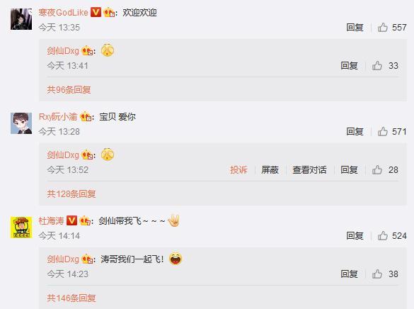Like Rxy阮小渝's comment with 571 likes
The height and width of the screenshot is (309, 414).
coord(383,131)
